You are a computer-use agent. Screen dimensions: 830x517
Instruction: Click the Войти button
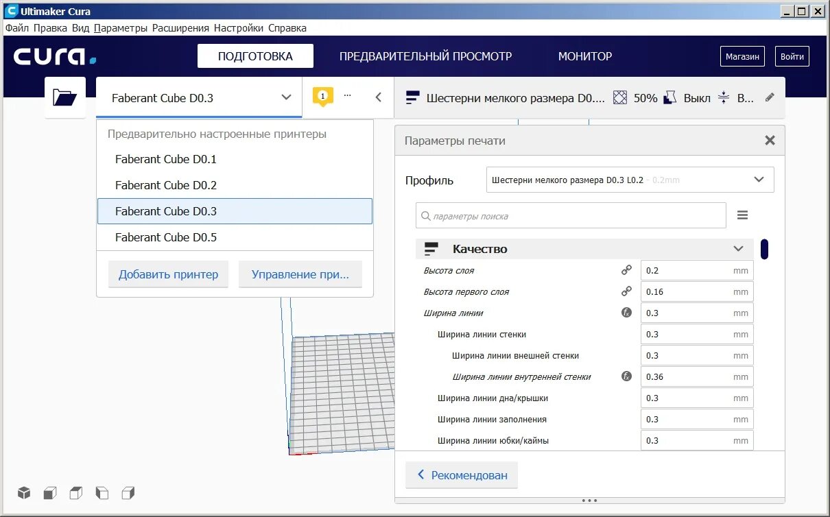click(792, 56)
